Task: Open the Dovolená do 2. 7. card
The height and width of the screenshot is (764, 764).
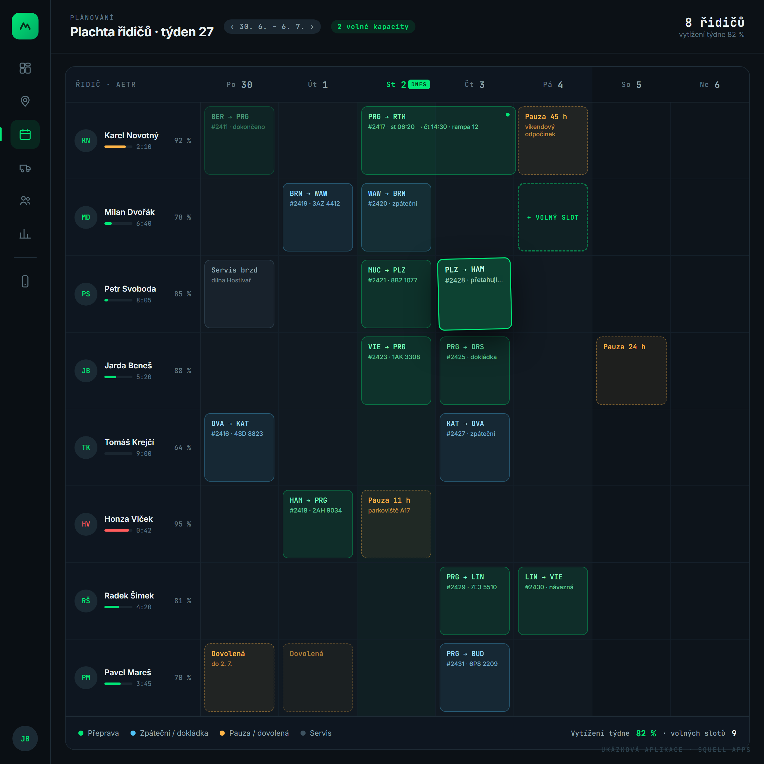Action: 239,677
